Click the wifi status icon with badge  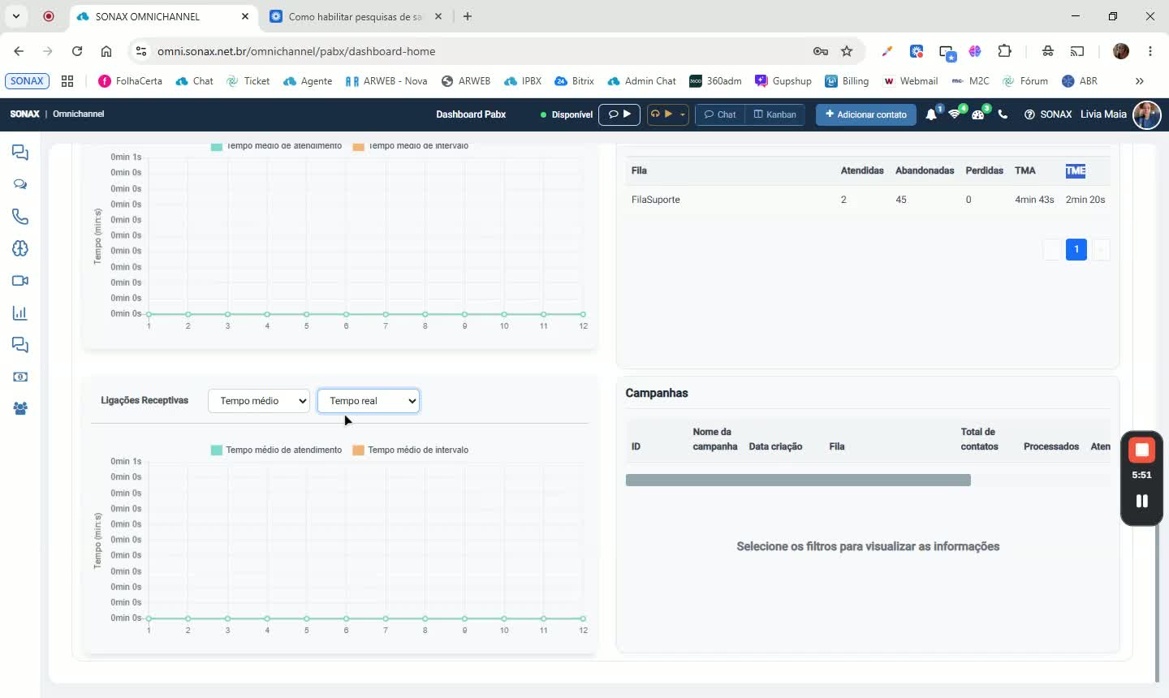pyautogui.click(x=955, y=114)
